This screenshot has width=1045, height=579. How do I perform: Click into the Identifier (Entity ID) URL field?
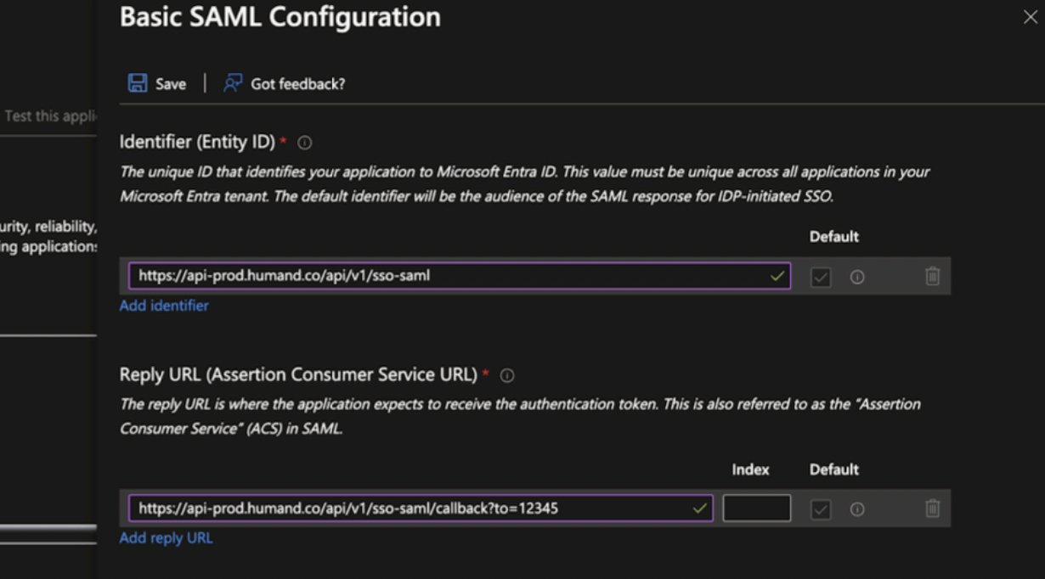pyautogui.click(x=442, y=276)
